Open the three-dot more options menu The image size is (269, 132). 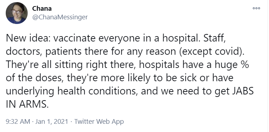pyautogui.click(x=256, y=8)
